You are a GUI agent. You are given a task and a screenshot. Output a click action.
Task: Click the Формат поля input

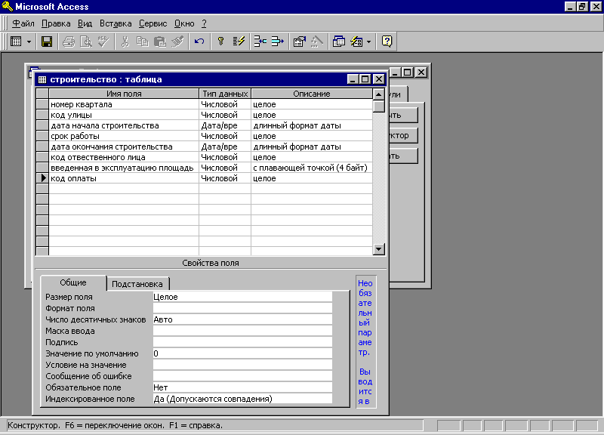pyautogui.click(x=242, y=308)
